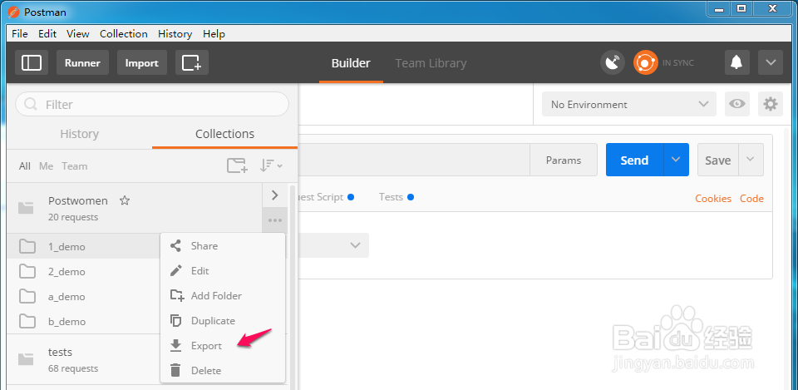Open Save button dropdown arrow
798x390 pixels.
tap(751, 160)
